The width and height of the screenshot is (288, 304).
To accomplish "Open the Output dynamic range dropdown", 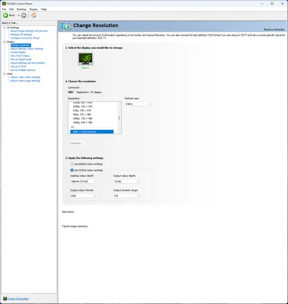I will (127, 196).
